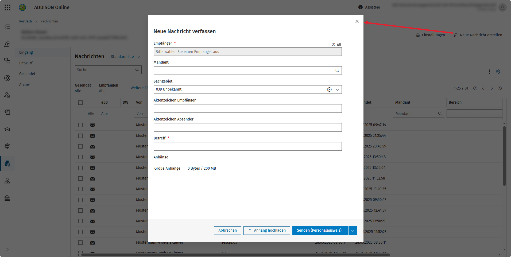Image resolution: width=511 pixels, height=257 pixels.
Task: Open the Archiv folder
Action: (x=24, y=84)
